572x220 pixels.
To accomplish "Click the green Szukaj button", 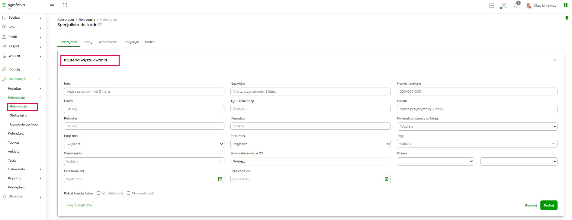I will (x=548, y=205).
